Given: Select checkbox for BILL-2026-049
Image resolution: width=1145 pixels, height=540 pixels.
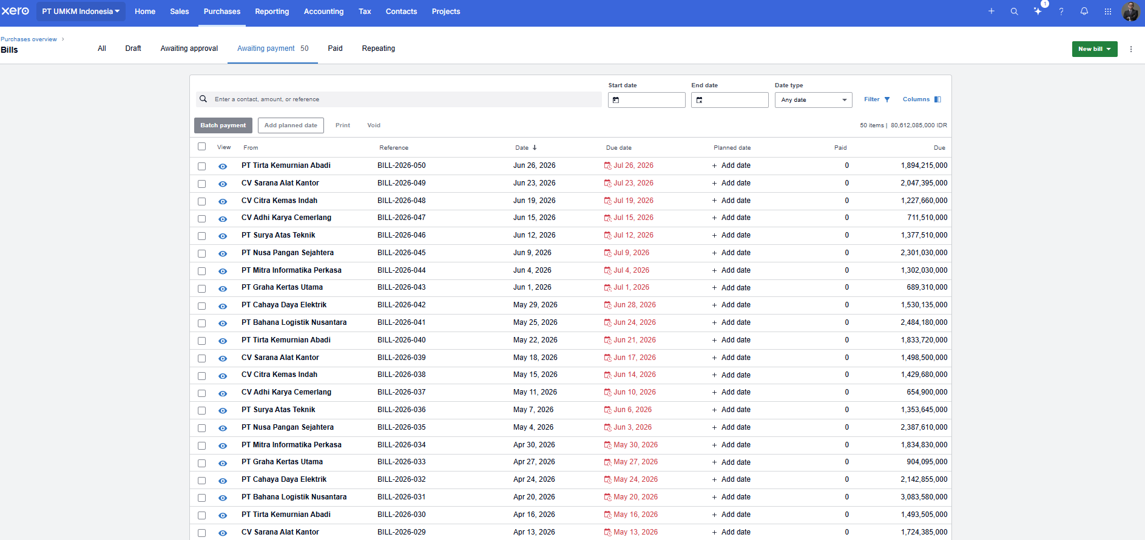Looking at the screenshot, I should (x=201, y=184).
